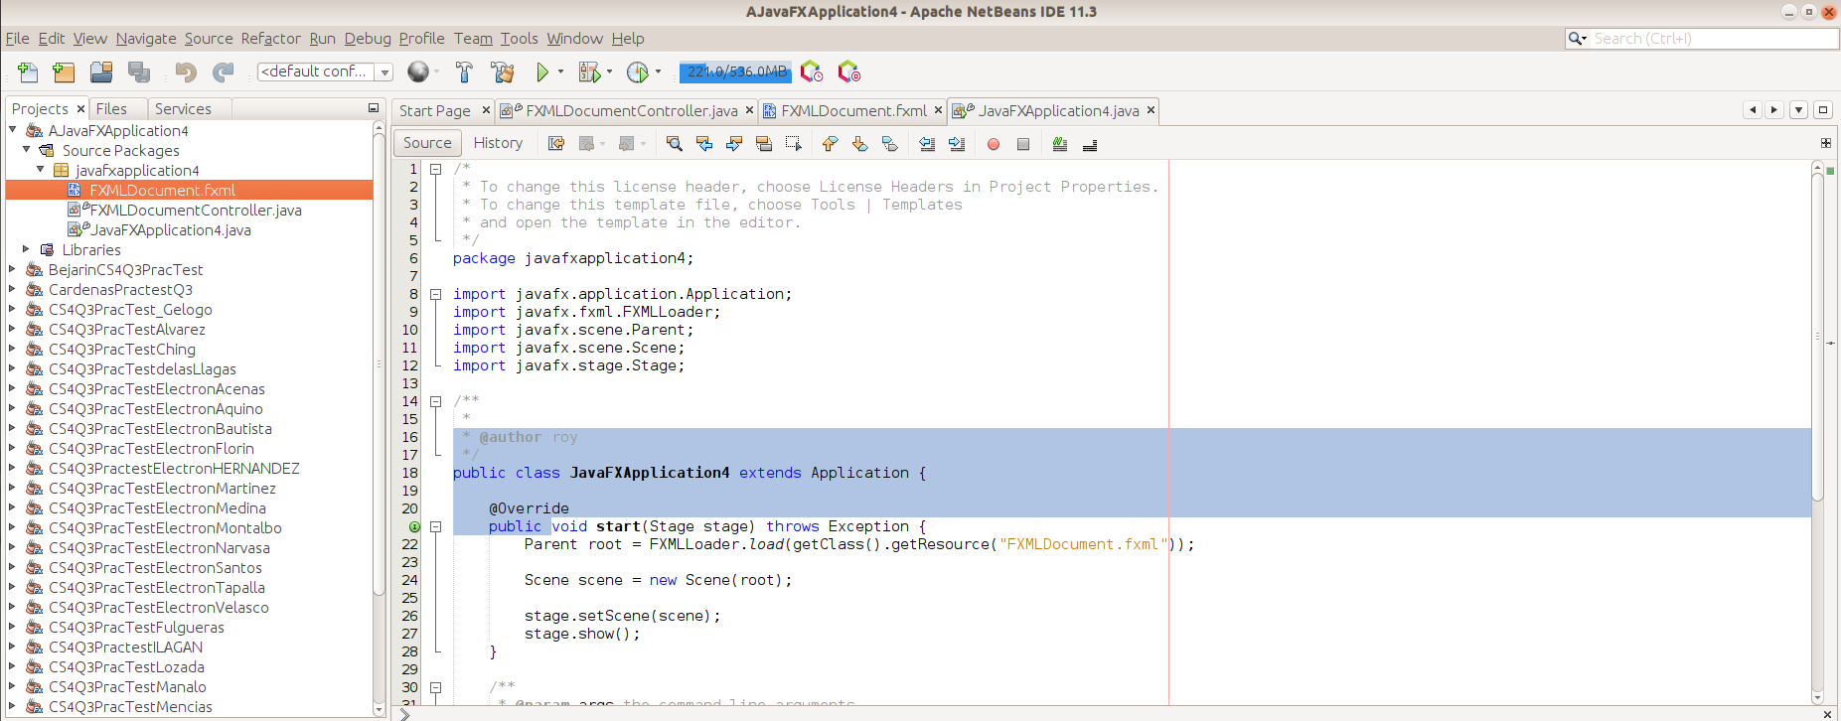Image resolution: width=1841 pixels, height=721 pixels.
Task: Run the project with the green play icon
Action: tap(542, 72)
